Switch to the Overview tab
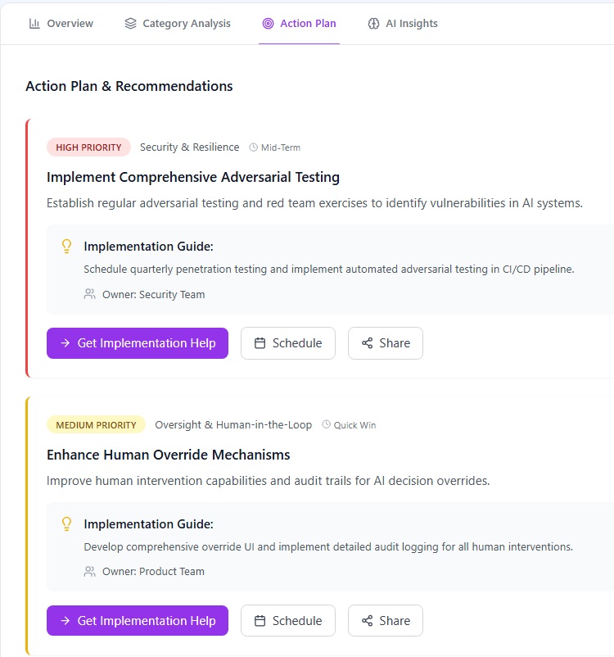The image size is (614, 657). 61,24
